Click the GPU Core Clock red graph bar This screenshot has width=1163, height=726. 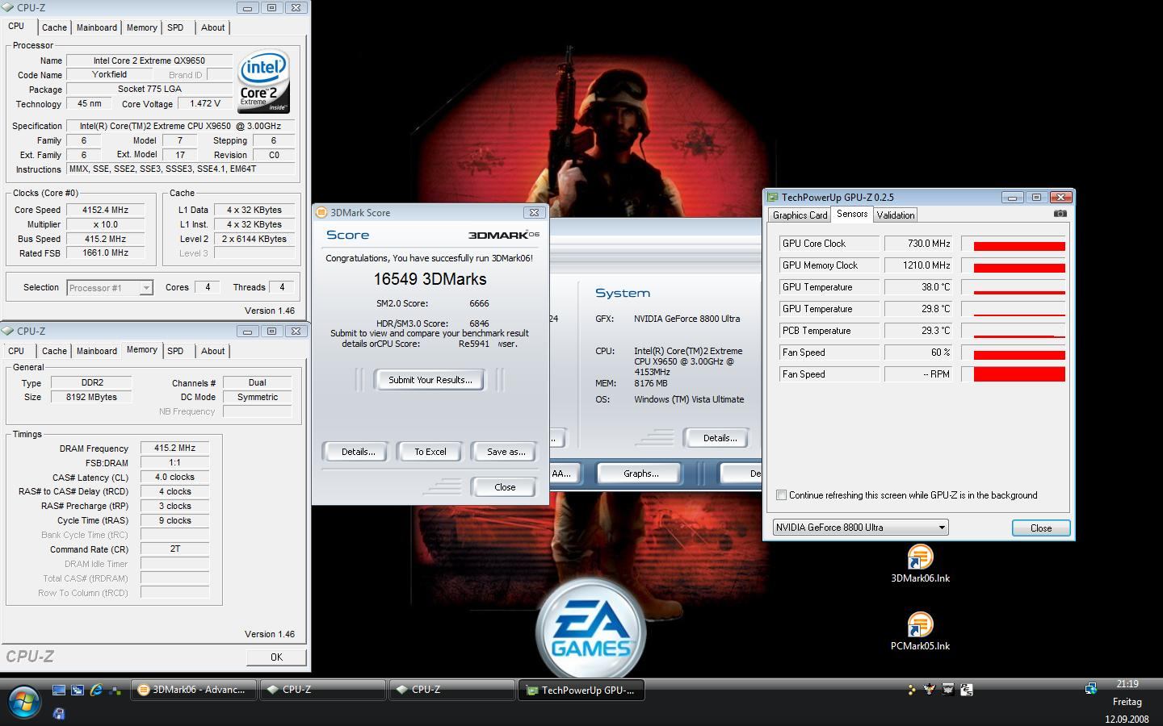tap(1019, 246)
